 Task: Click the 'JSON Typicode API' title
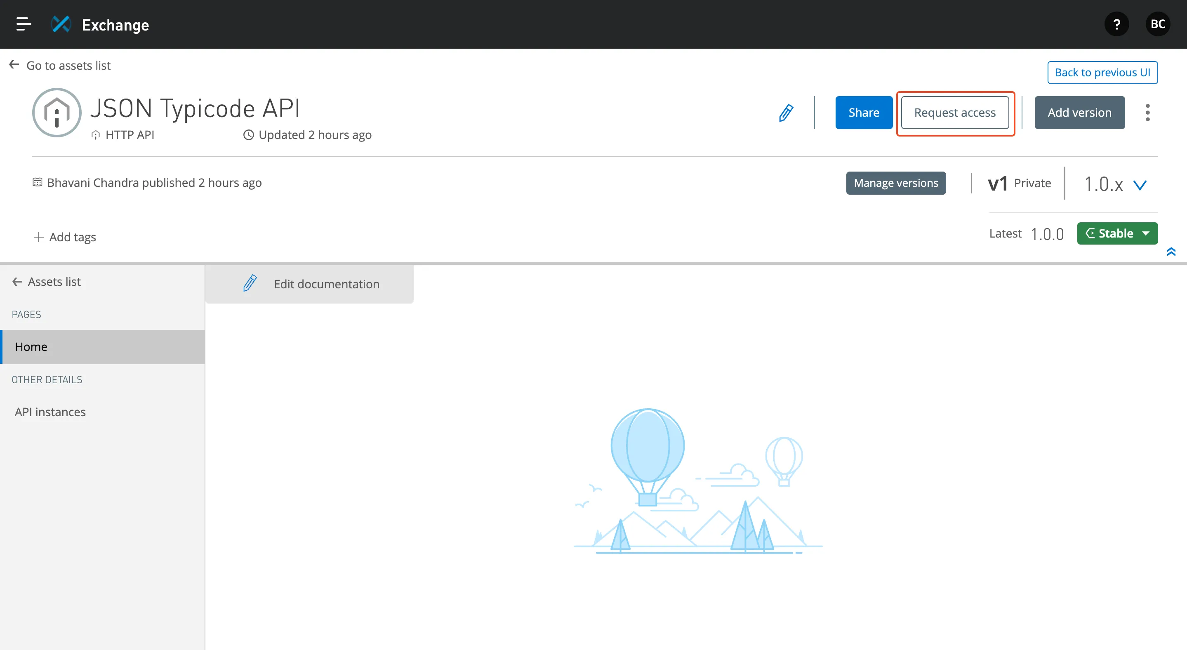(195, 109)
